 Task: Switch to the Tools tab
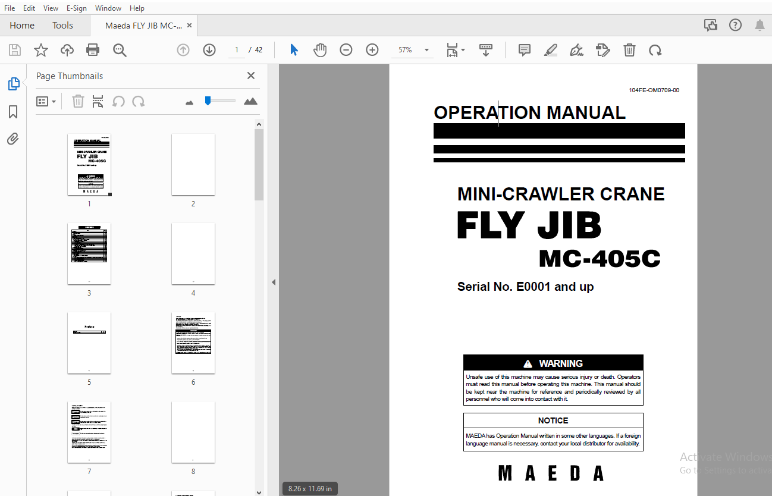click(62, 25)
